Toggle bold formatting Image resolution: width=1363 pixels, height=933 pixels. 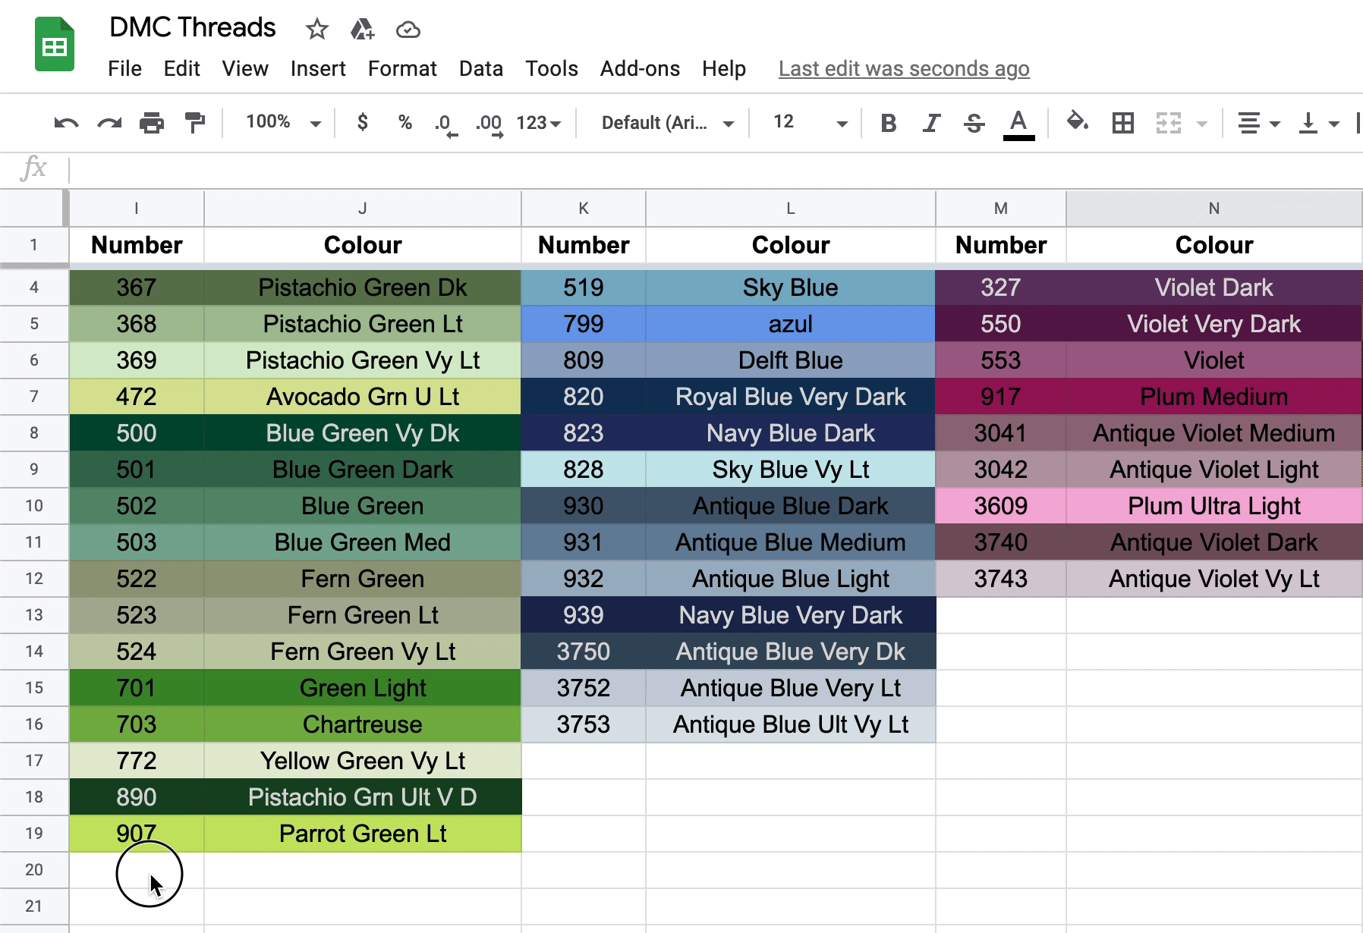888,122
